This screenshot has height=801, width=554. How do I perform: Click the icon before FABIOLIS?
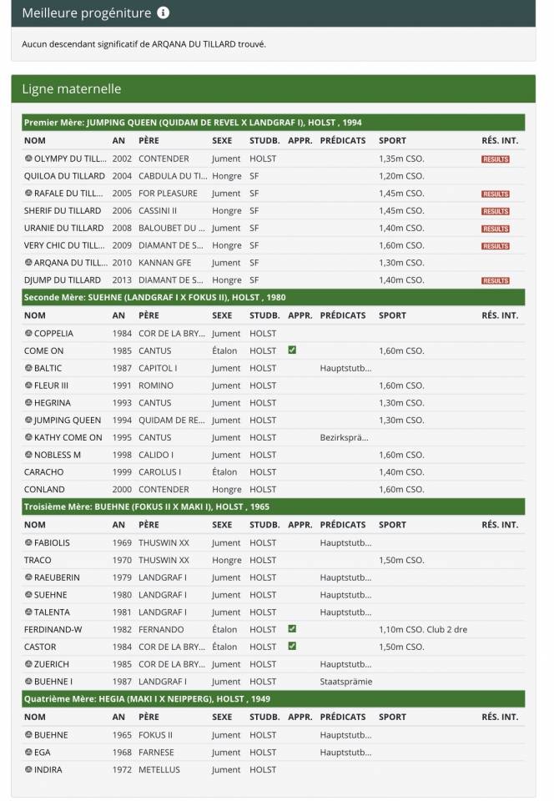(x=28, y=542)
